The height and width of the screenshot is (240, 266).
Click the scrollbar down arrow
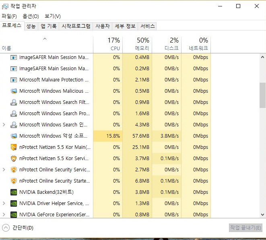[262, 215]
